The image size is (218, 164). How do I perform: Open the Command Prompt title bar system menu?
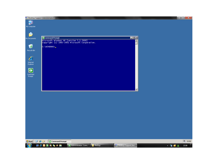[44, 37]
